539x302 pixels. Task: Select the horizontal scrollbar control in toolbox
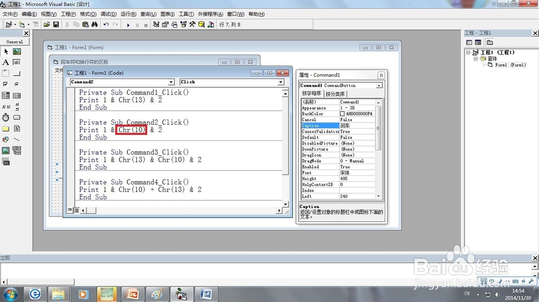(x=6, y=106)
